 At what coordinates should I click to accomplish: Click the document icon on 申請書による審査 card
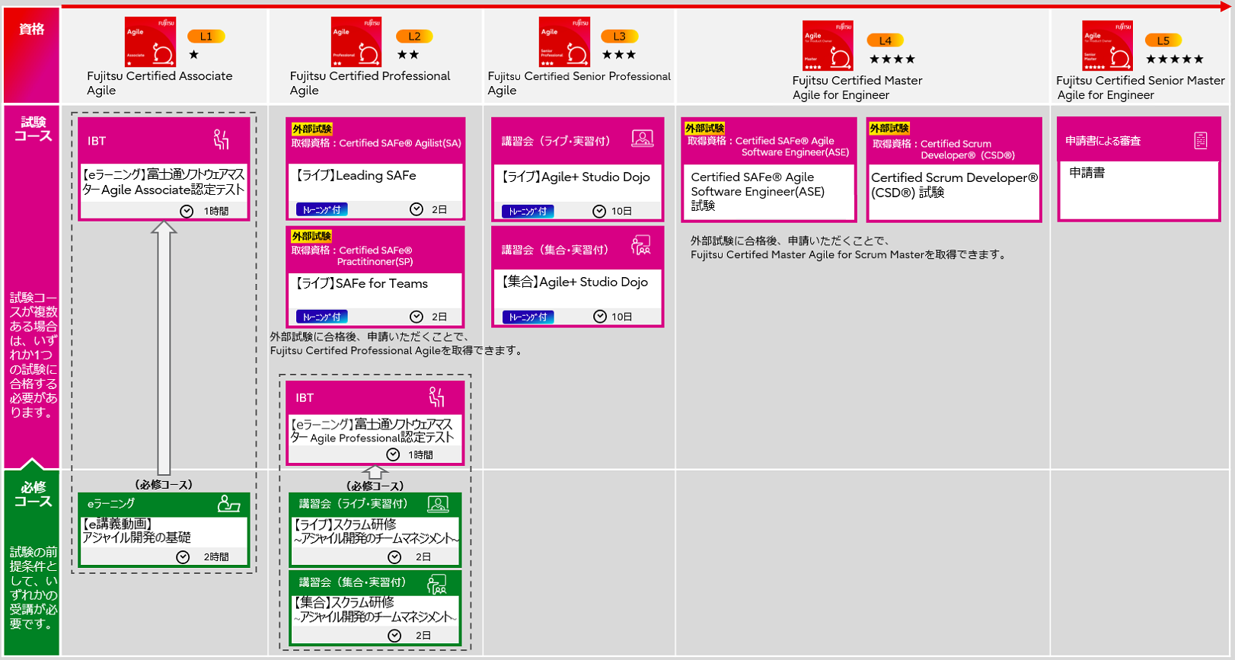tap(1201, 140)
